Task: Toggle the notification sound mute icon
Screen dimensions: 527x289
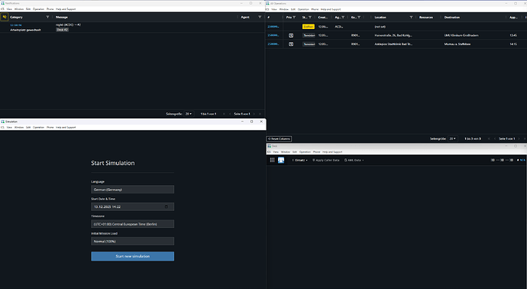Action: [5, 17]
